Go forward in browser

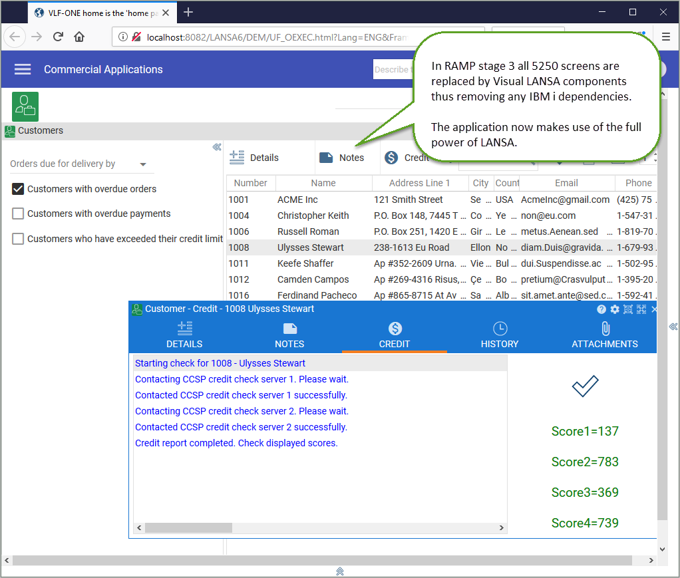pyautogui.click(x=37, y=37)
